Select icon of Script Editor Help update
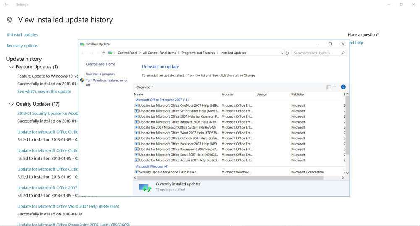The height and width of the screenshot is (226, 420). click(x=136, y=111)
